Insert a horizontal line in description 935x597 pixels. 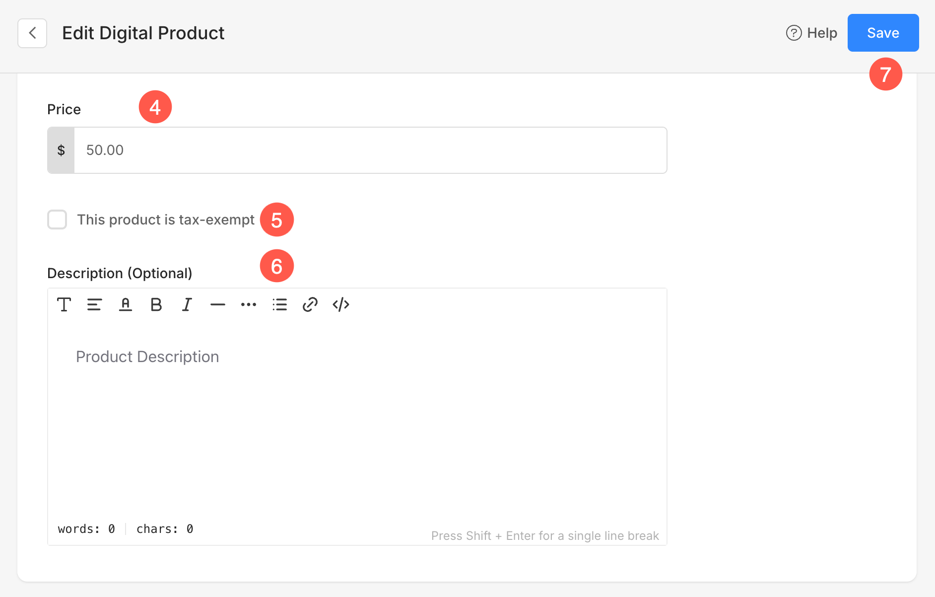(218, 304)
